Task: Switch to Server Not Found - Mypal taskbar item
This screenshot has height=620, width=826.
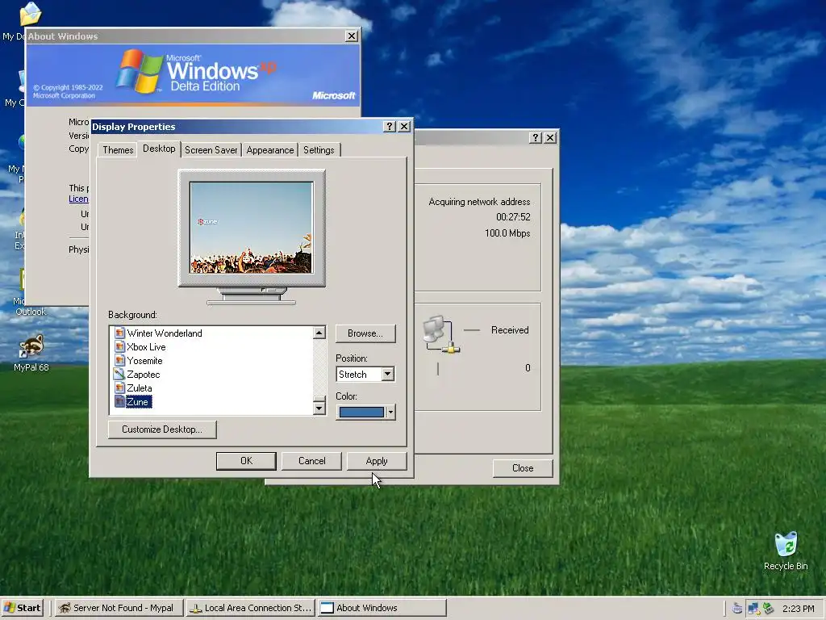Action: (119, 608)
